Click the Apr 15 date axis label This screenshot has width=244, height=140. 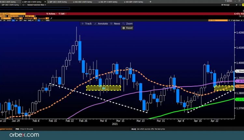click(197, 121)
